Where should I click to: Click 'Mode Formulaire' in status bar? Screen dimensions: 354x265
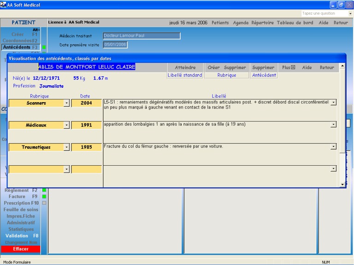point(17,262)
